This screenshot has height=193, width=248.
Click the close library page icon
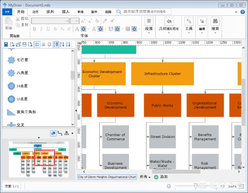pyautogui.click(x=30, y=44)
